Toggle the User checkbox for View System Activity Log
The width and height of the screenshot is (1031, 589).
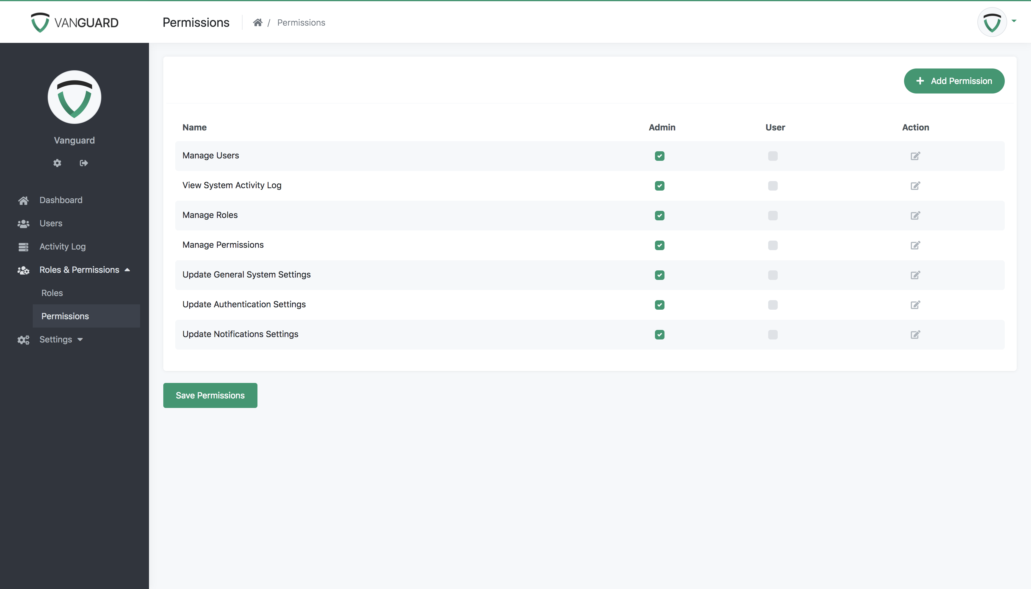(x=773, y=186)
